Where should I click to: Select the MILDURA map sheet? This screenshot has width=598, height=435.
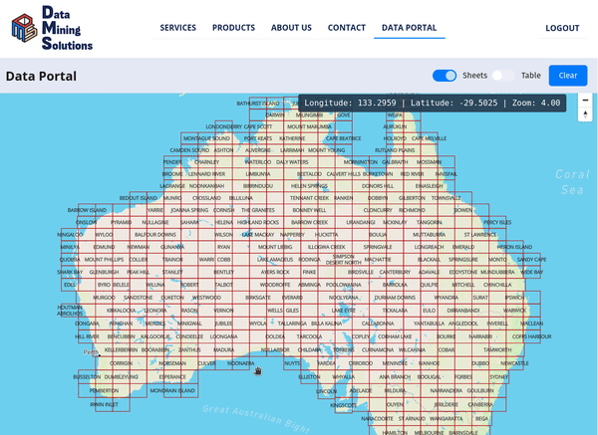coord(395,391)
